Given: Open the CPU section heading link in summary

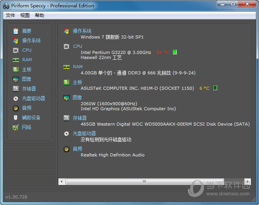Looking at the screenshot, I should click(x=78, y=46).
